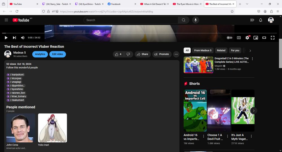Open the kyunshino Twitch link
Viewport: 282px width, 152px height.
(15, 89)
